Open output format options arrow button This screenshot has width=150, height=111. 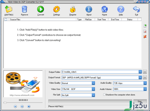(x=145, y=77)
